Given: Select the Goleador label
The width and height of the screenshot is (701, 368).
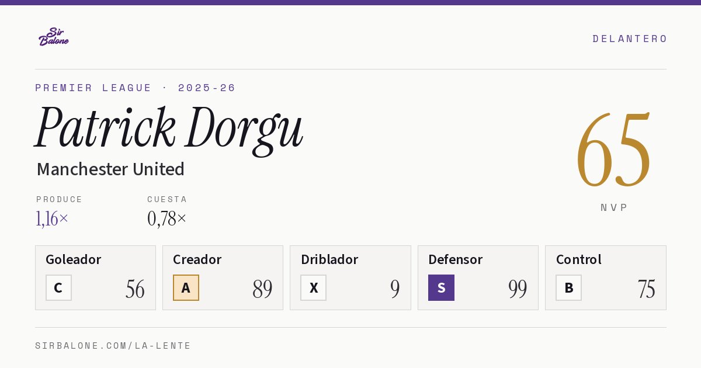Looking at the screenshot, I should click(74, 259).
